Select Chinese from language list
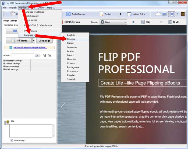188x149 pixels. (x=75, y=39)
